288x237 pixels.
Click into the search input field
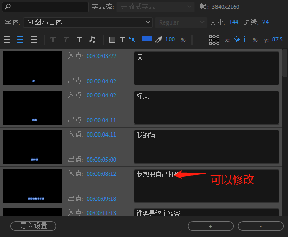(x=45, y=7)
